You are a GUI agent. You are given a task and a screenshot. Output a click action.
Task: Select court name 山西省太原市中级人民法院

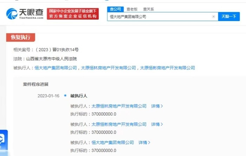51,59
